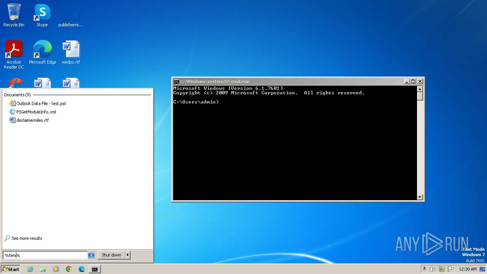This screenshot has height=274, width=487.
Task: Open Internet Explorer from taskbar
Action: coord(30,269)
